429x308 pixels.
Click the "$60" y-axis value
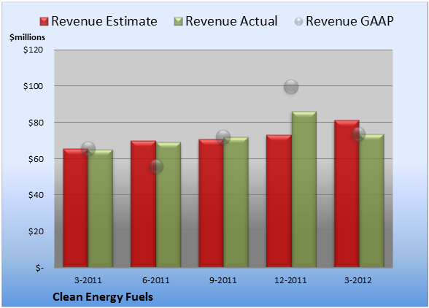(x=36, y=159)
